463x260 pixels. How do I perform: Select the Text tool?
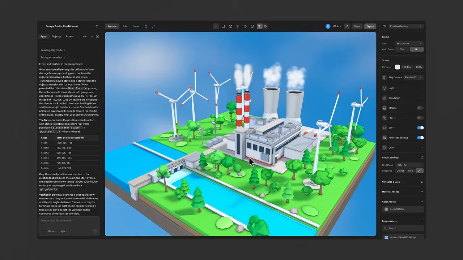[238, 26]
